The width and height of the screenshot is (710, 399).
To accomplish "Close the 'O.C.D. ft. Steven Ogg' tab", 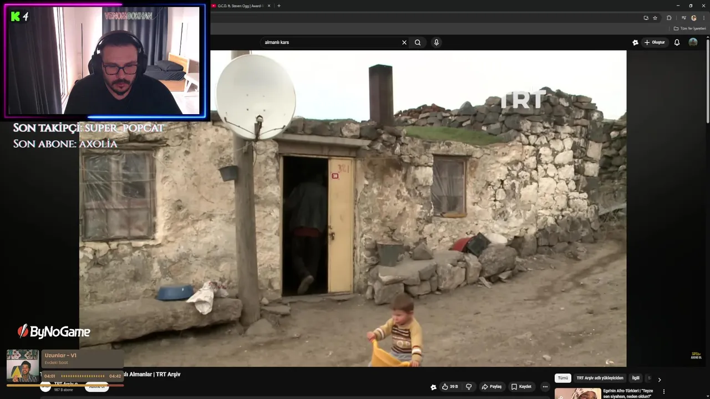I will 269,6.
